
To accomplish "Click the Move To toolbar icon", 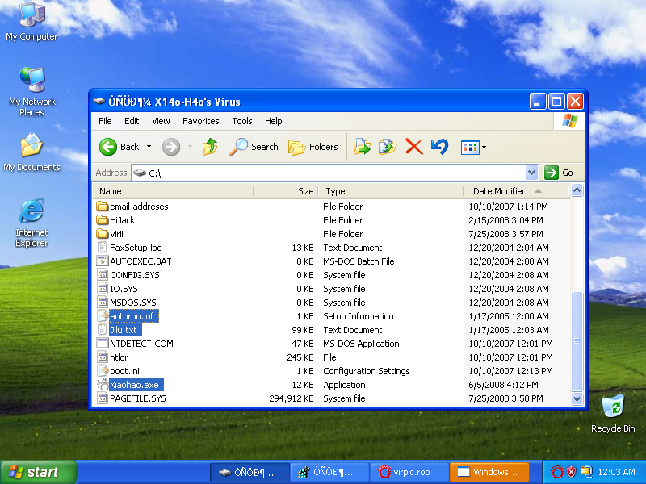I will click(362, 147).
